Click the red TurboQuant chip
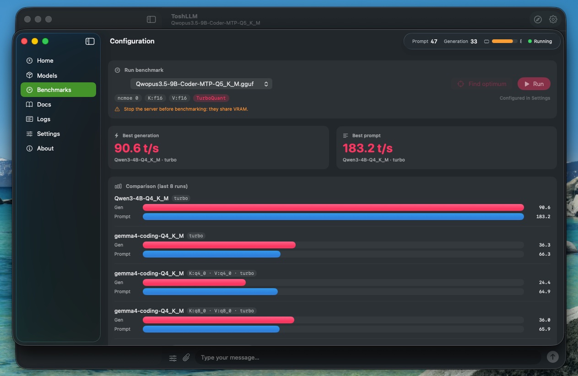578x376 pixels. coord(211,98)
